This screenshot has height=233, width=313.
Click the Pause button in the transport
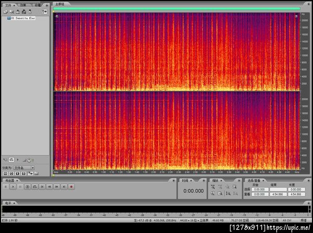(x=20, y=187)
